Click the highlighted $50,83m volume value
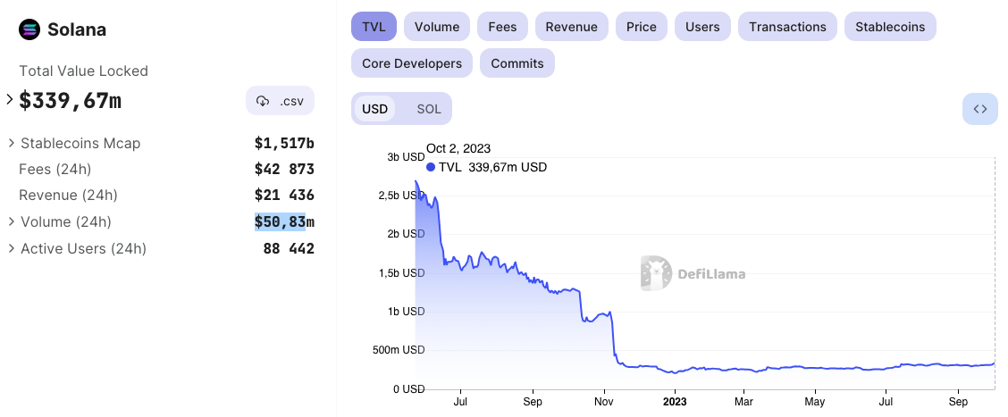 click(284, 221)
